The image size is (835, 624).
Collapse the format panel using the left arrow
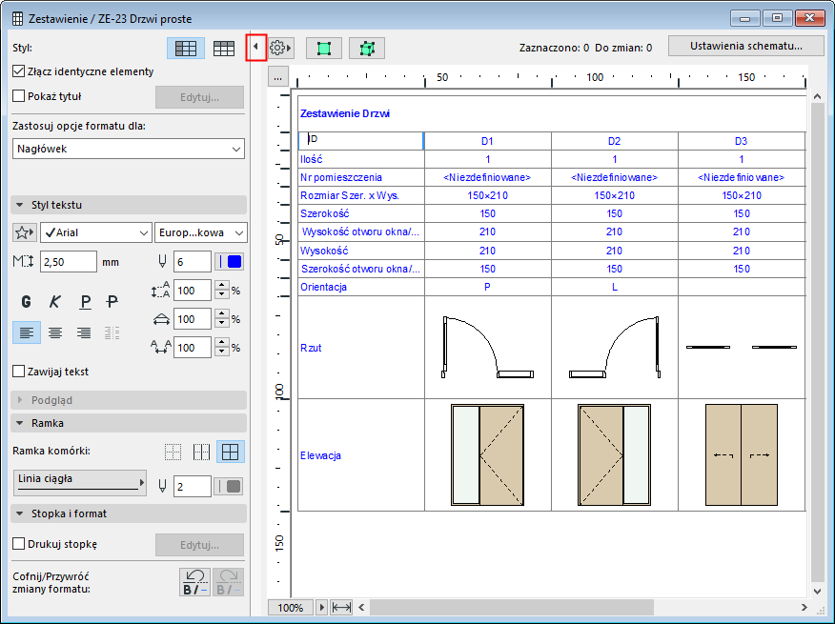point(255,47)
